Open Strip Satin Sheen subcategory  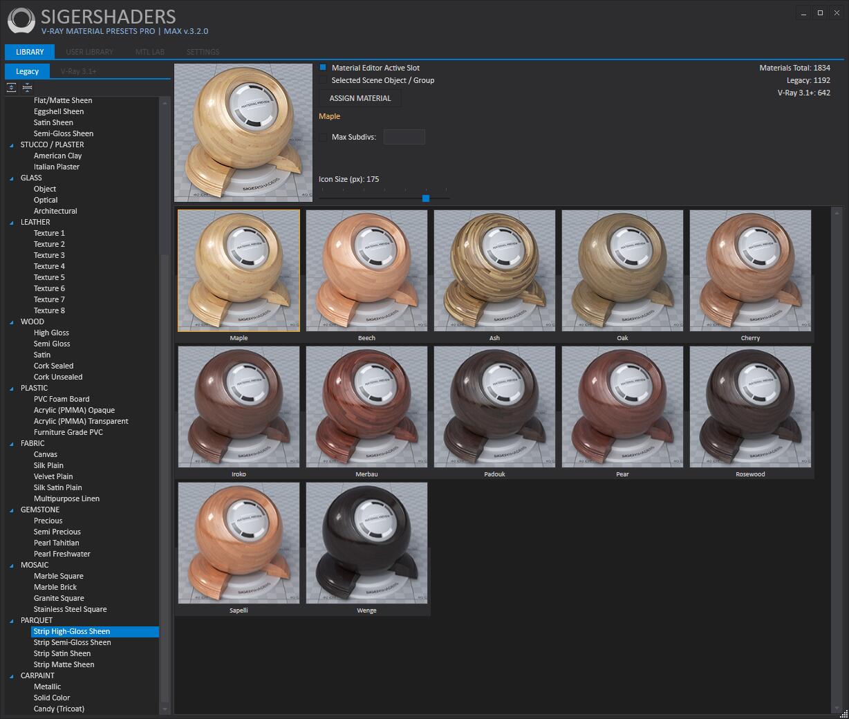coord(62,654)
